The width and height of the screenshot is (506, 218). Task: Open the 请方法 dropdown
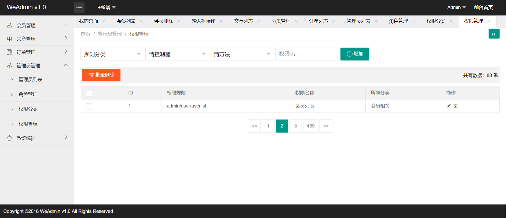(x=242, y=54)
